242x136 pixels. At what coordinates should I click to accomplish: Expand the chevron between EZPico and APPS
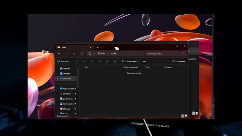108,54
